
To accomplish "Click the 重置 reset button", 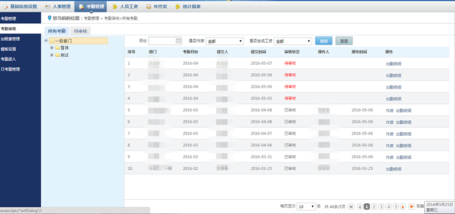I will 344,41.
